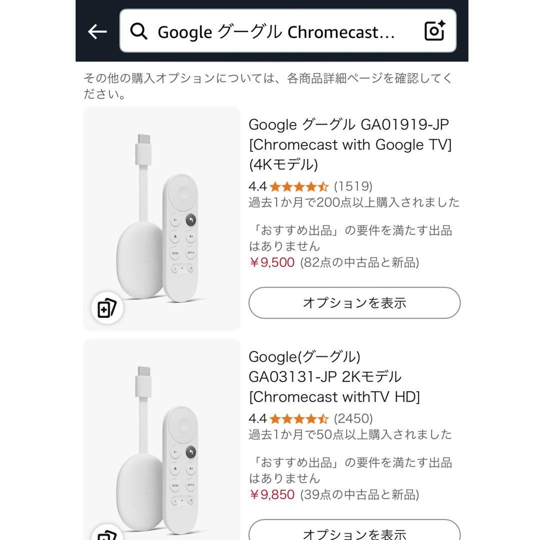Open image compare icon on 4K model thumbnail
Screen dimensions: 540x540
(106, 308)
